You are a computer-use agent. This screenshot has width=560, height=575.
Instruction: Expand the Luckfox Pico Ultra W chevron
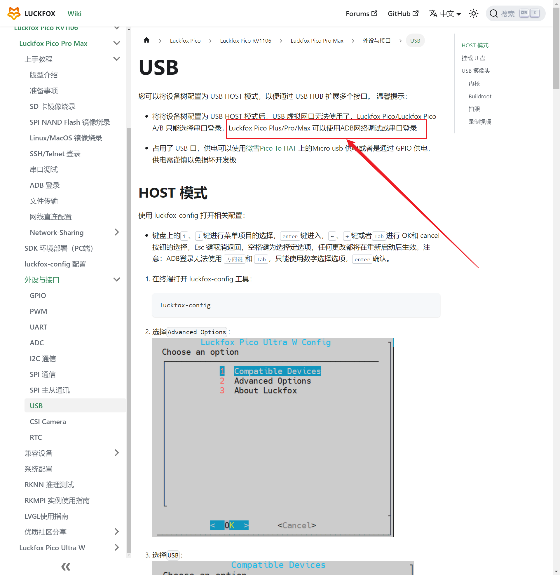pyautogui.click(x=117, y=547)
